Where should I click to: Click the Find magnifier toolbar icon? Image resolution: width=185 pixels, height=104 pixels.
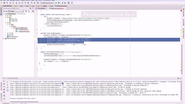pos(25,3)
